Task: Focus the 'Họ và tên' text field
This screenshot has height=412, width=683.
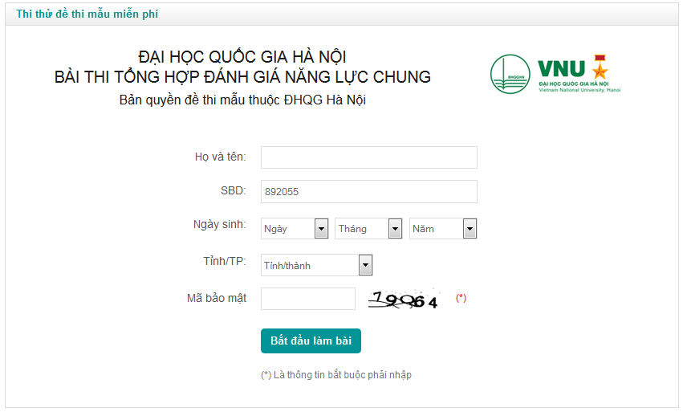Action: [x=368, y=157]
